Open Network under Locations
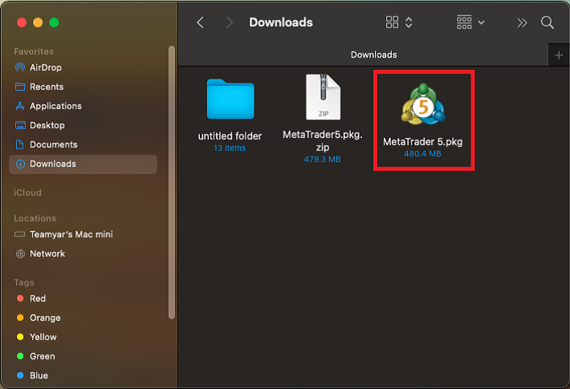This screenshot has width=570, height=389. [x=47, y=253]
